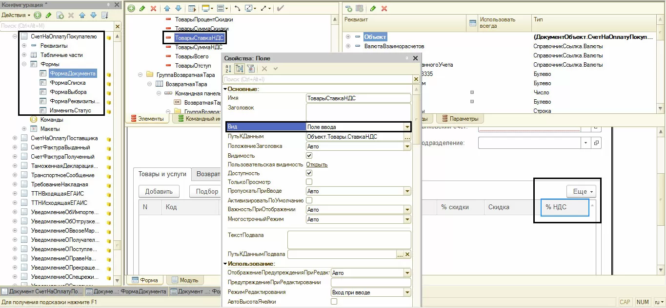Image resolution: width=666 pixels, height=308 pixels.
Task: Click the filter properties icon in the Свойства toolbar
Action: [250, 69]
